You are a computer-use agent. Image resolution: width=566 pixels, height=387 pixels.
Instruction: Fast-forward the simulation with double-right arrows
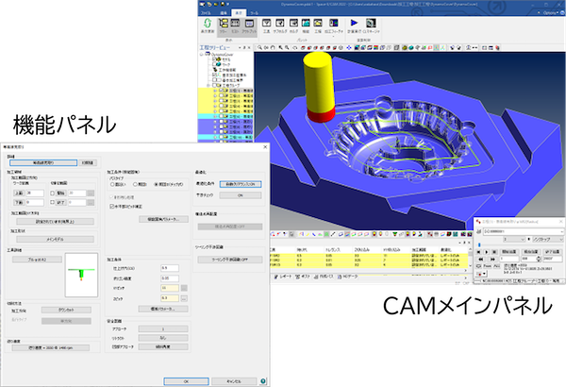point(492,259)
